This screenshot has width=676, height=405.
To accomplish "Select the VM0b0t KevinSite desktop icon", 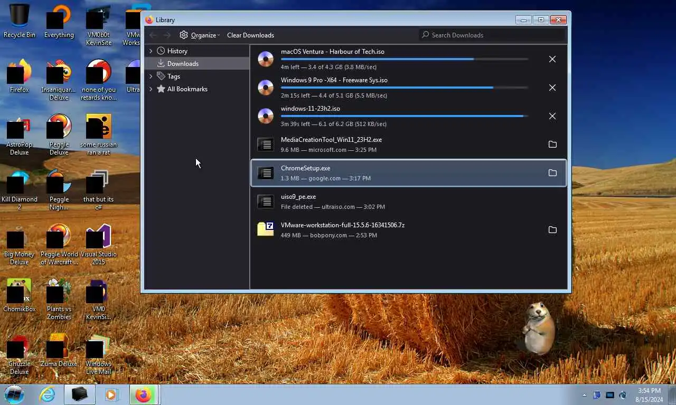I will coord(98,25).
